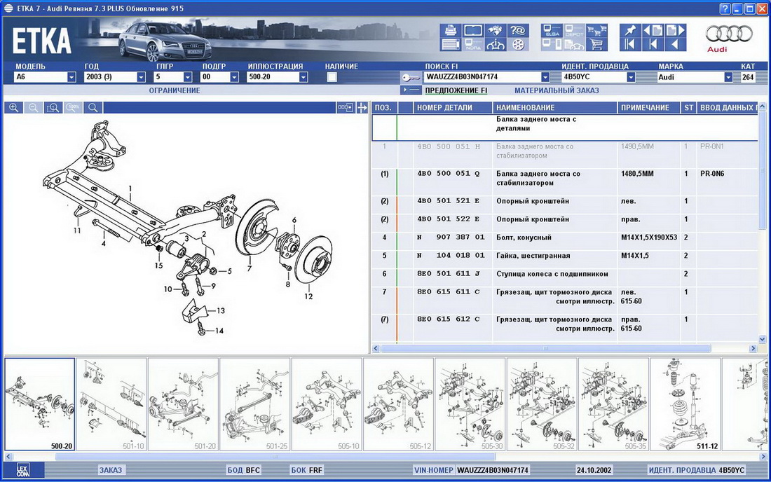Click the binoculars search icon
The width and height of the screenshot is (771, 482).
click(495, 30)
